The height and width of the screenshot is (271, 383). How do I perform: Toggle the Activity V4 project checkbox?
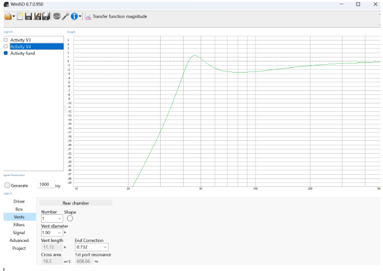click(5, 46)
